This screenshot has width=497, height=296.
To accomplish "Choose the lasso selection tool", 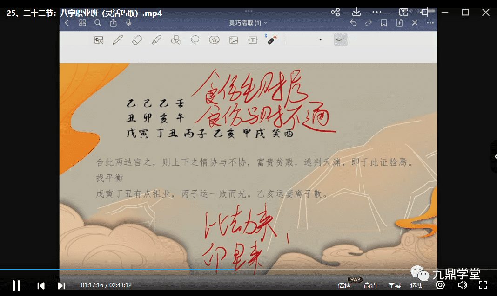I will click(195, 40).
